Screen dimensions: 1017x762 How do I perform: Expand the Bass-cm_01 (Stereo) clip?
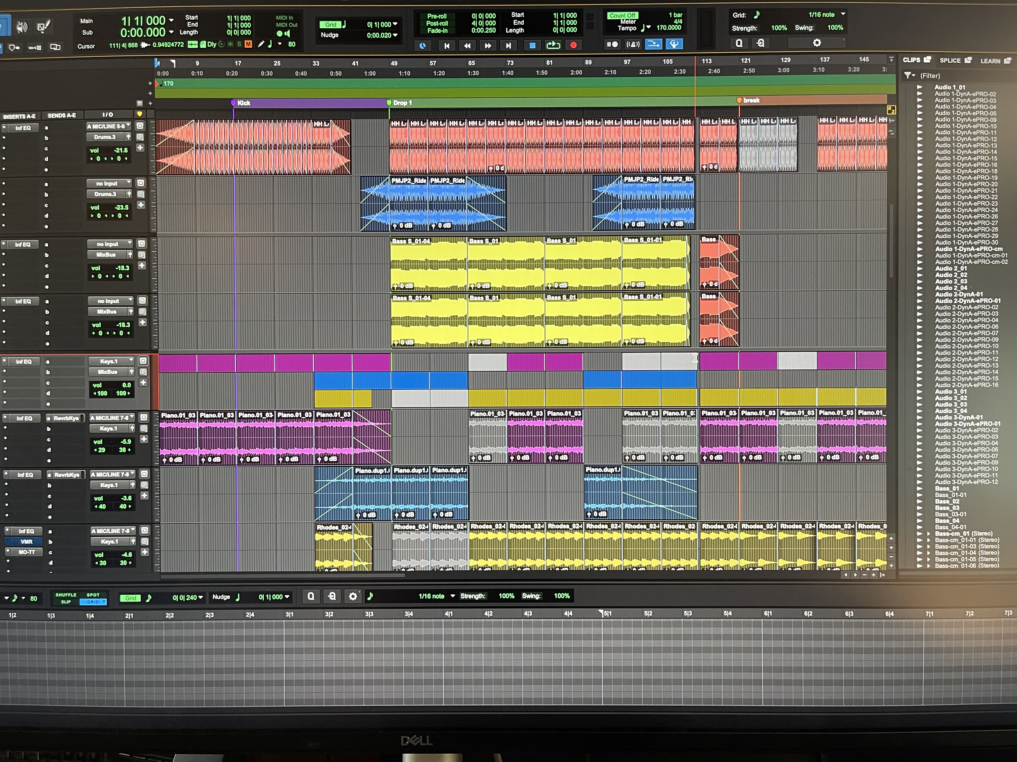pyautogui.click(x=928, y=534)
